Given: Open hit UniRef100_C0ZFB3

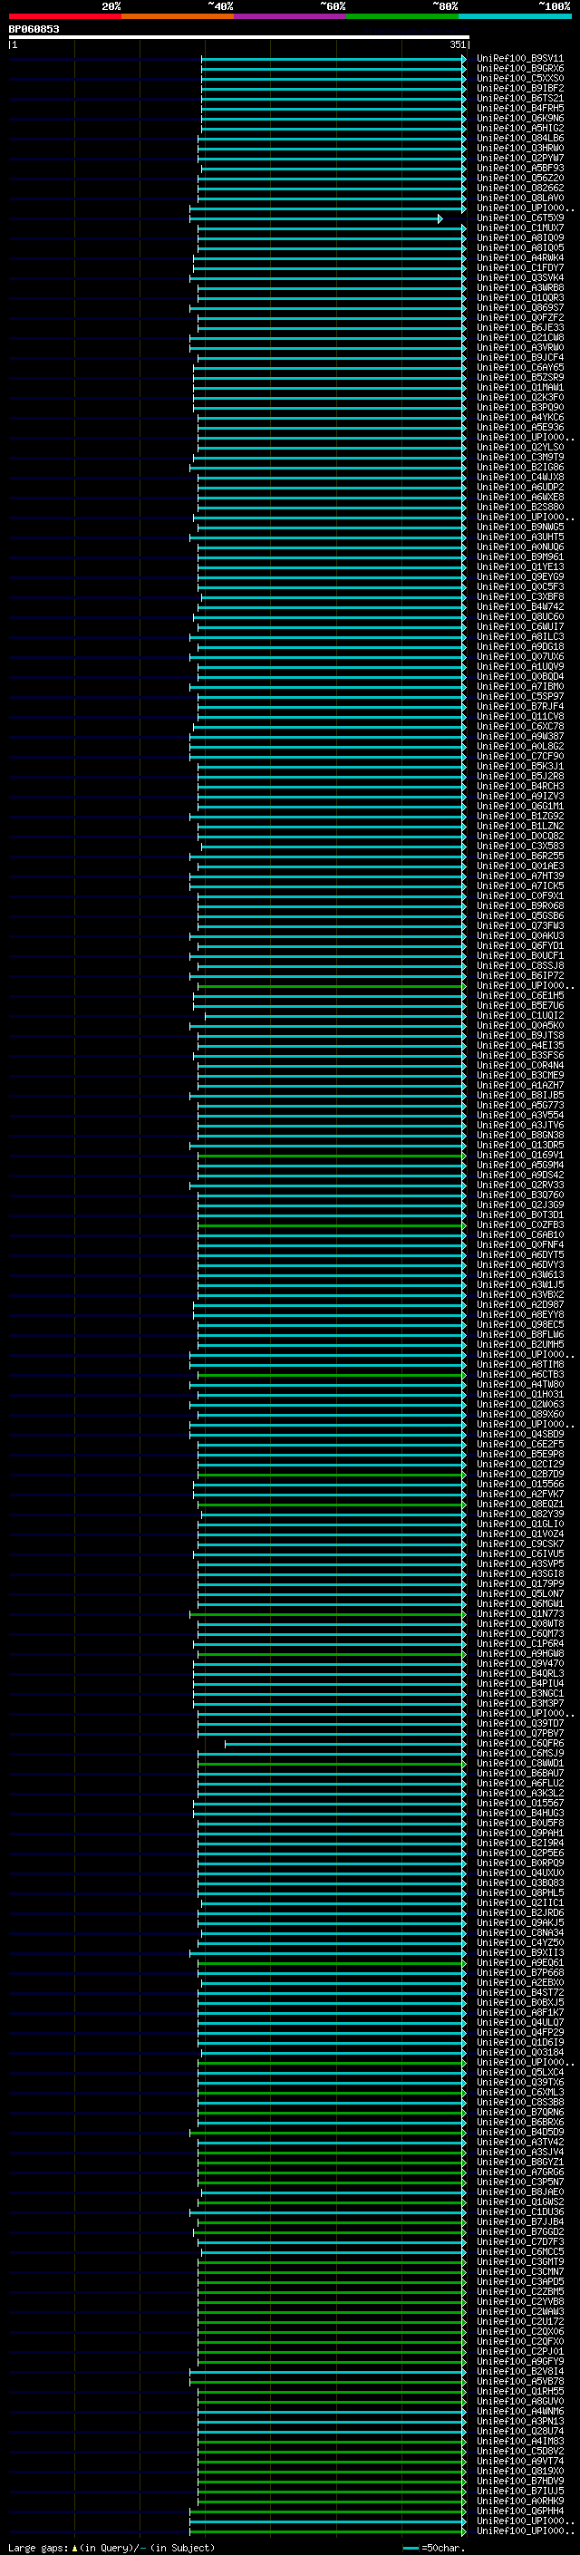Looking at the screenshot, I should [x=520, y=1225].
